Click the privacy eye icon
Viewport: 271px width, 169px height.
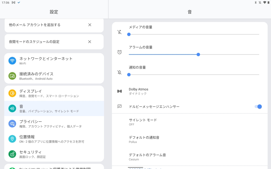[12, 124]
